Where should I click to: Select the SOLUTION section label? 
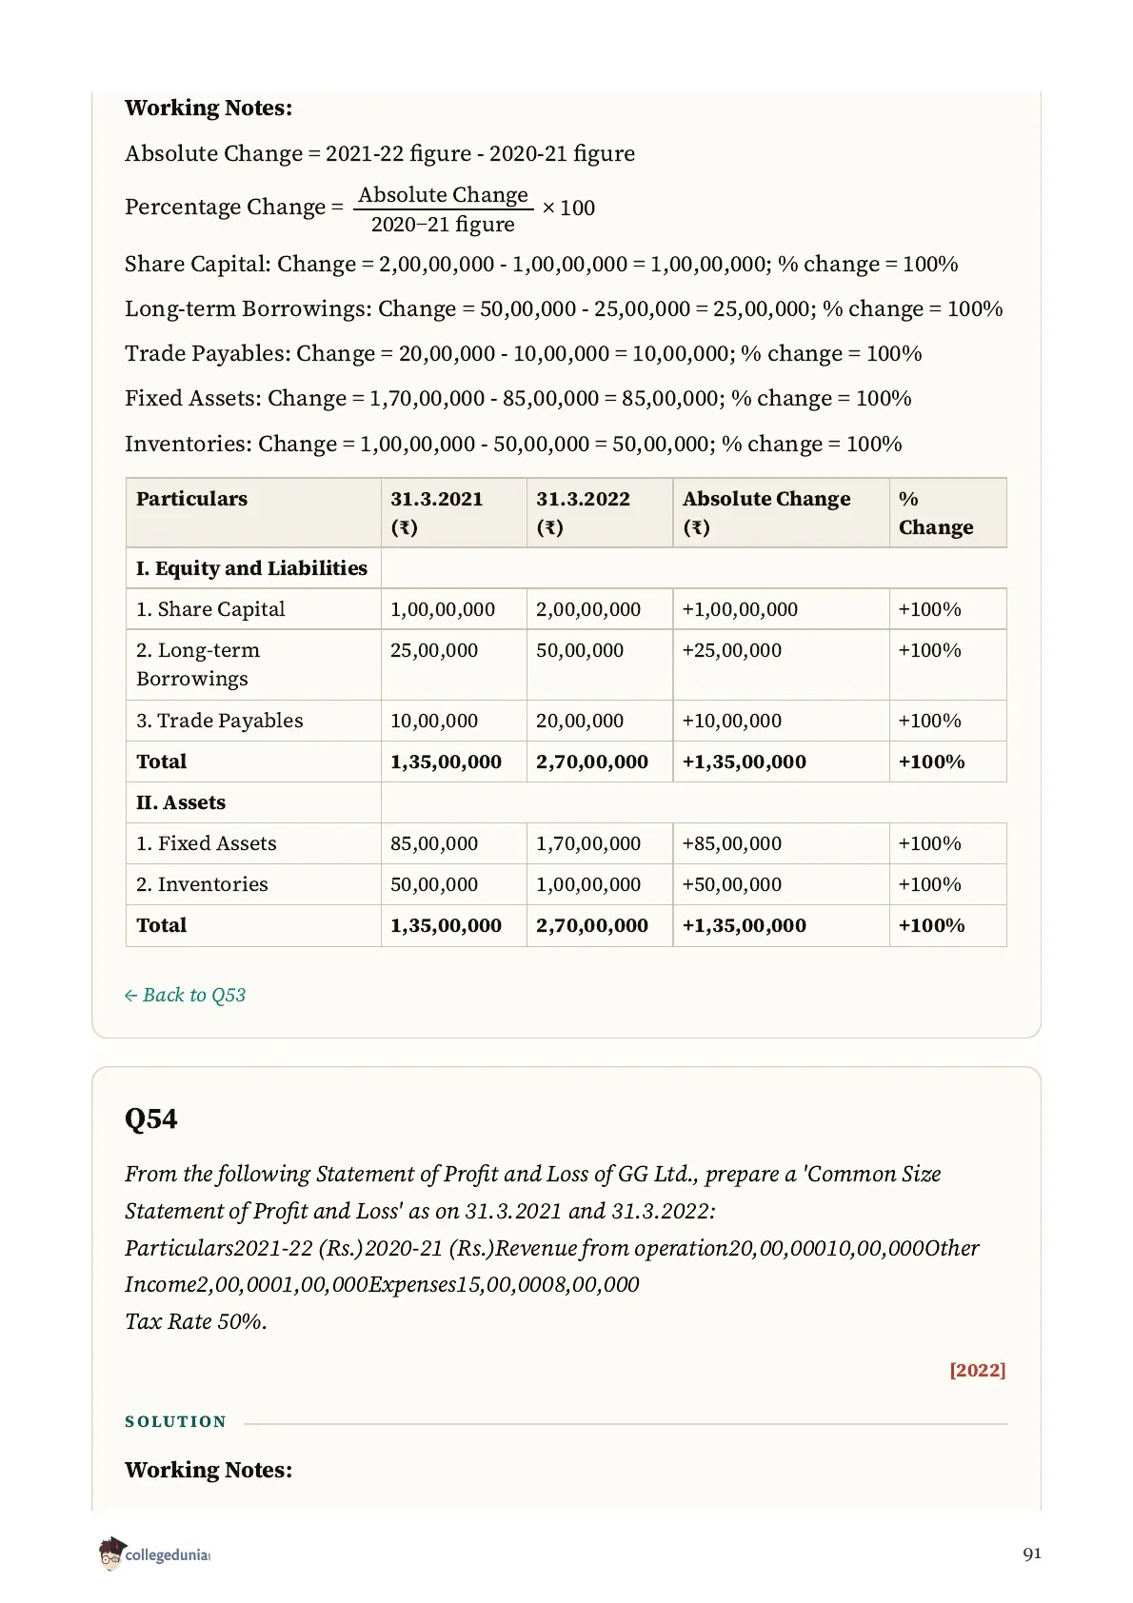click(x=175, y=1421)
